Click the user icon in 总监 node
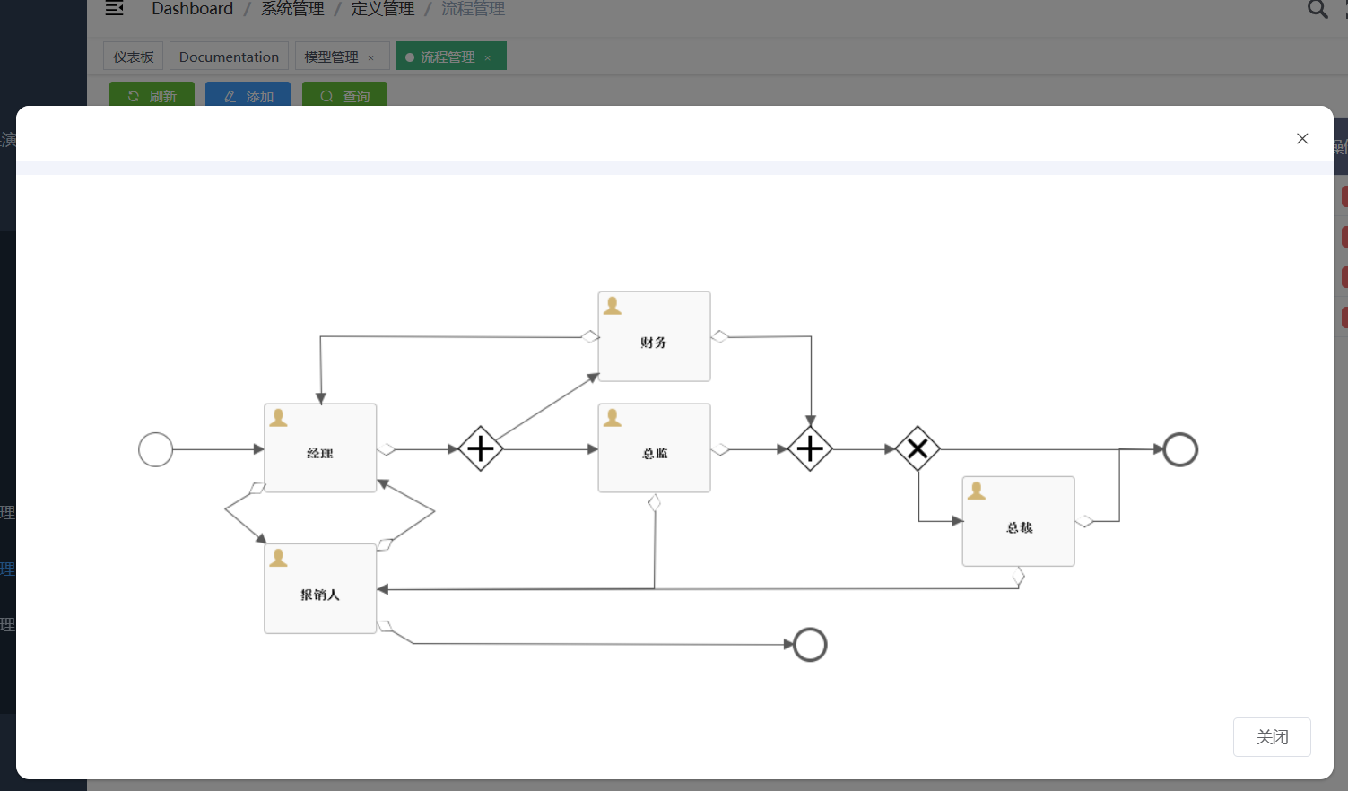Screen dimensions: 1348x791 (x=613, y=418)
